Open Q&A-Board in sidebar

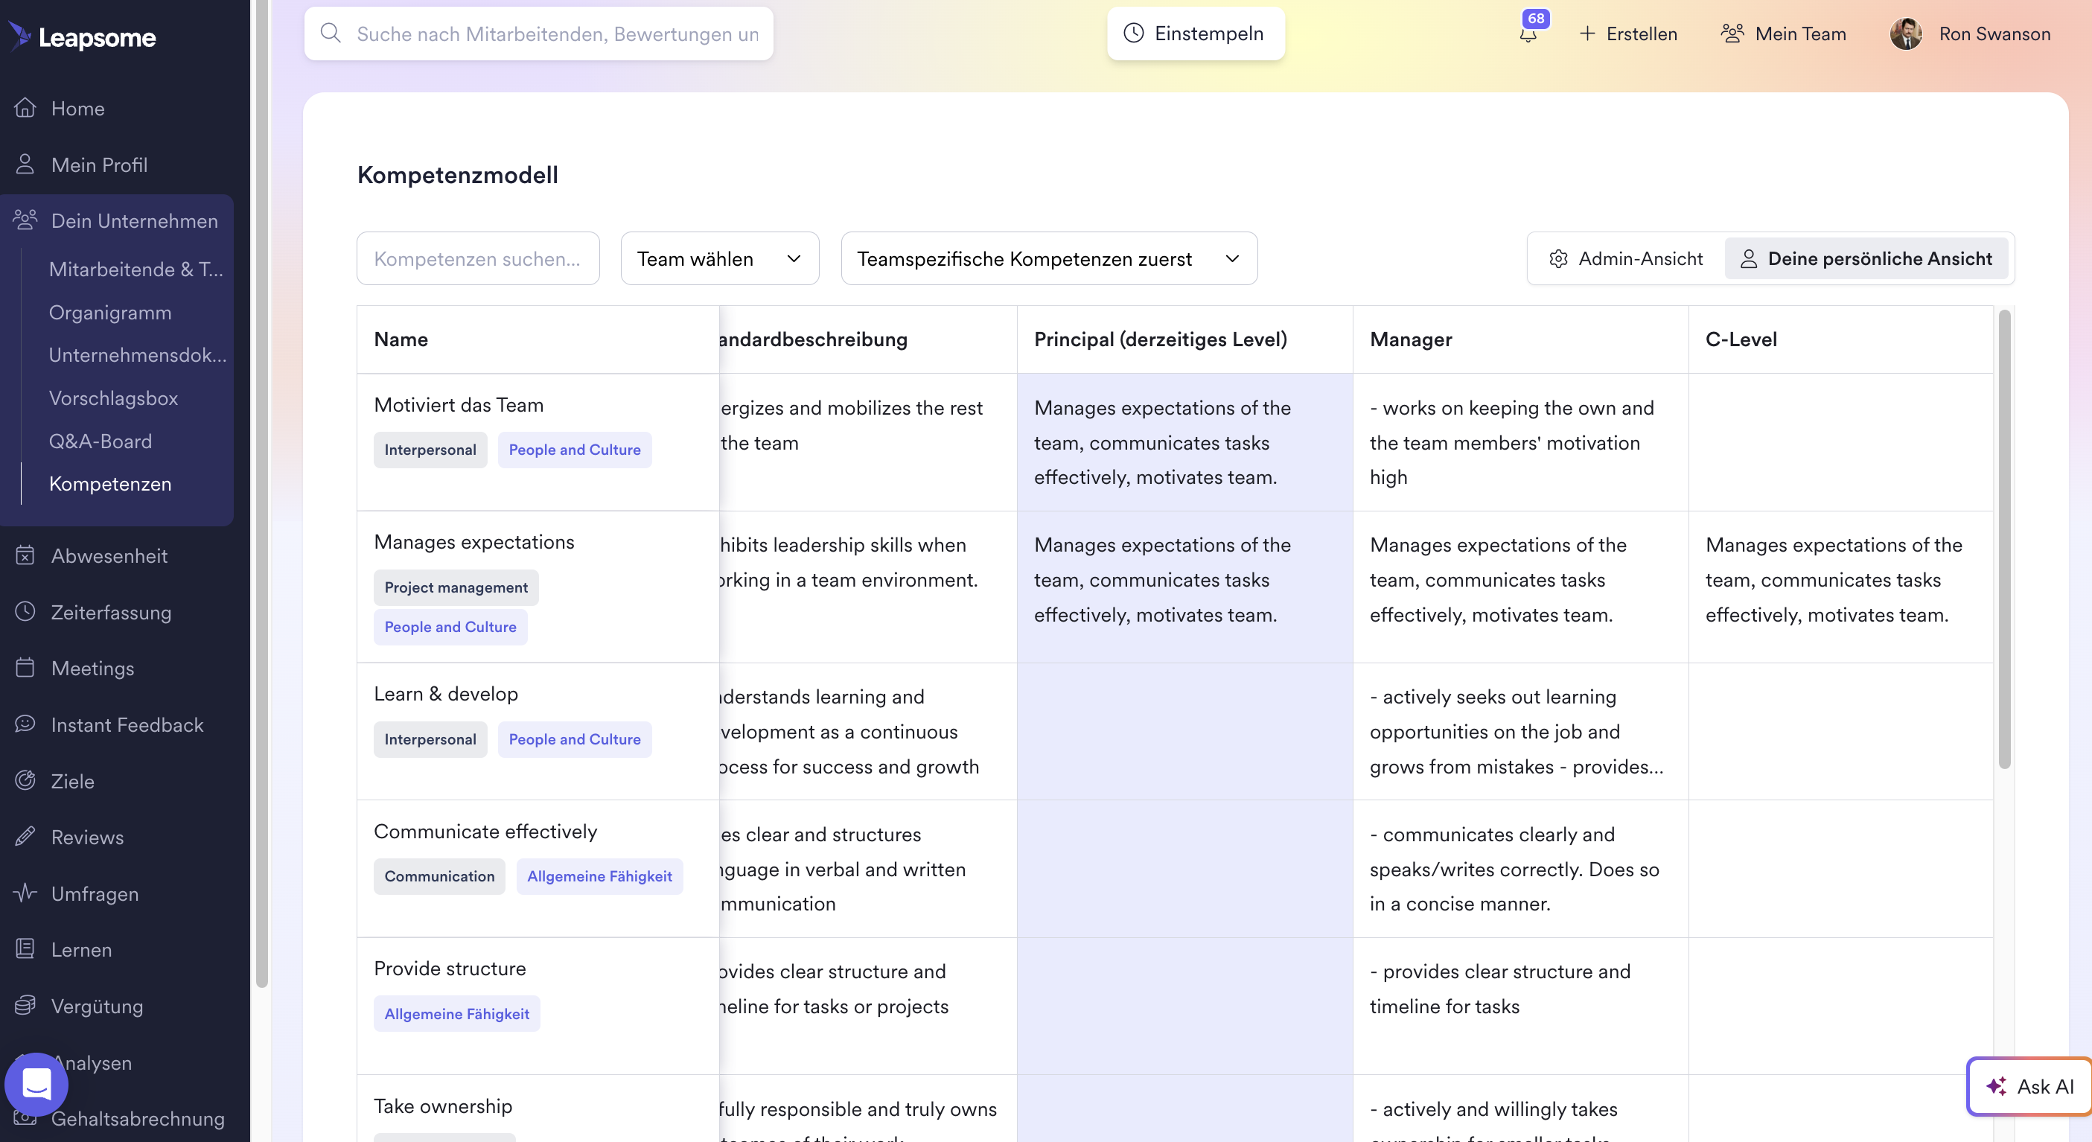100,441
